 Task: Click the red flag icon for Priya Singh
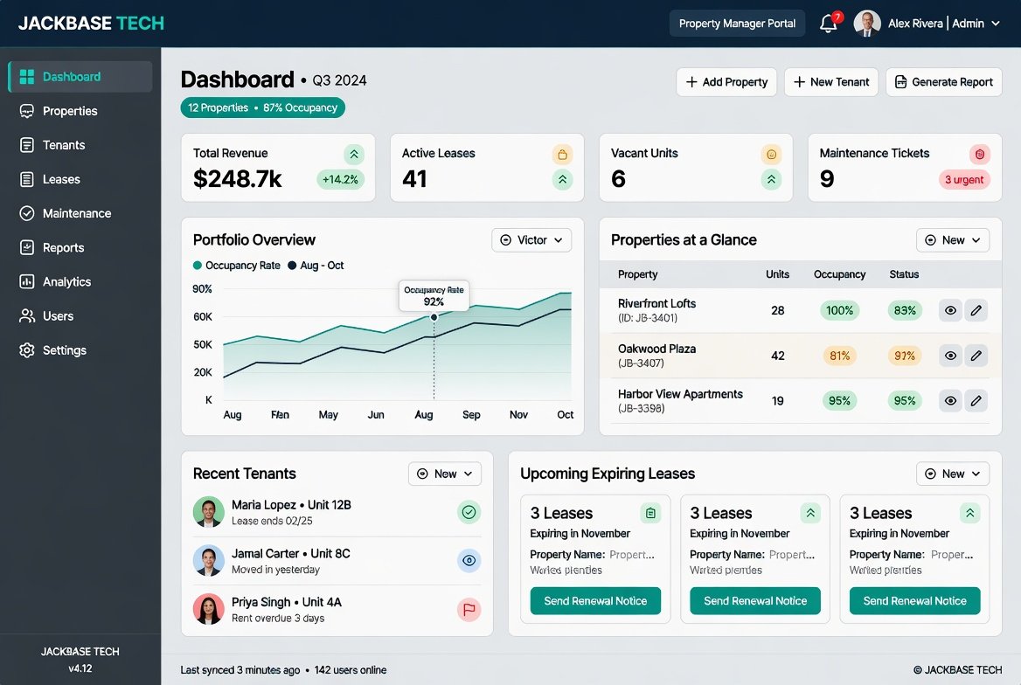pyautogui.click(x=469, y=610)
